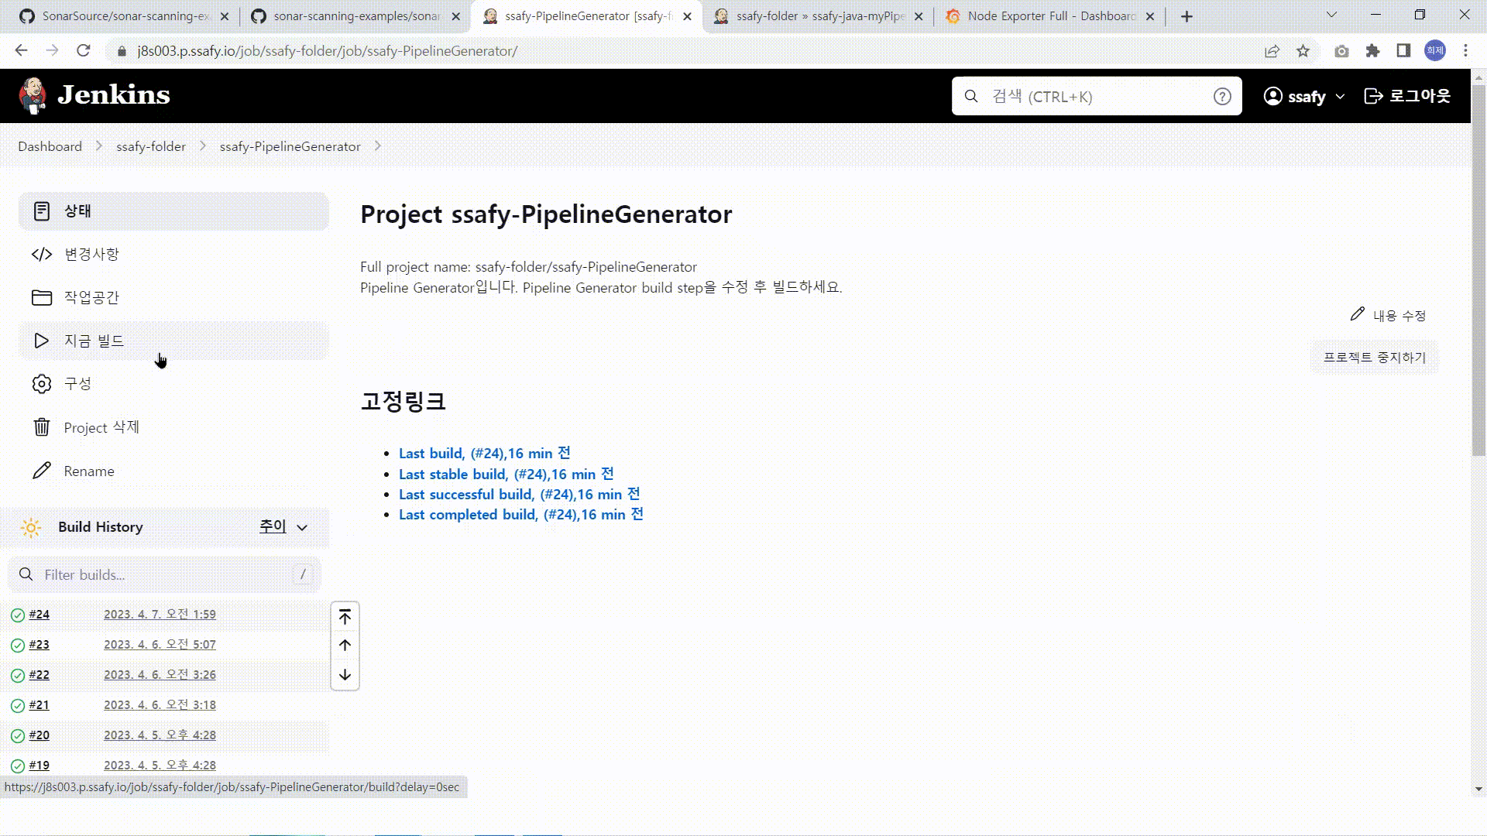Click build #24 success status icon
The image size is (1487, 836).
pos(18,615)
